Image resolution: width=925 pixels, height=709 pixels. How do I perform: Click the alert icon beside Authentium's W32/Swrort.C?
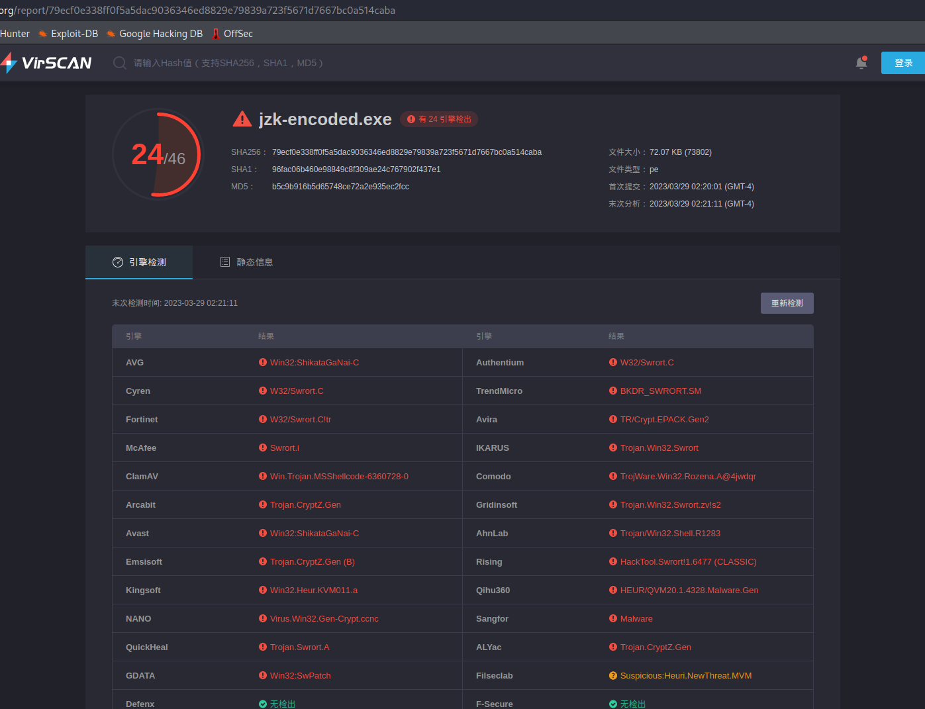(613, 362)
